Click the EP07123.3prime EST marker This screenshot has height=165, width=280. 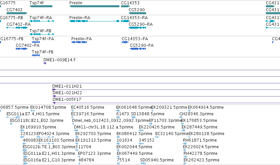pos(79,157)
